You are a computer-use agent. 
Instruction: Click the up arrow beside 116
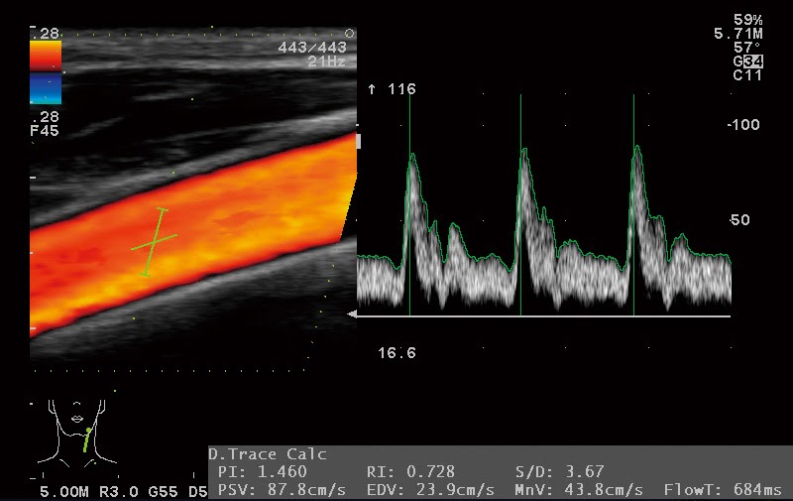click(x=372, y=89)
